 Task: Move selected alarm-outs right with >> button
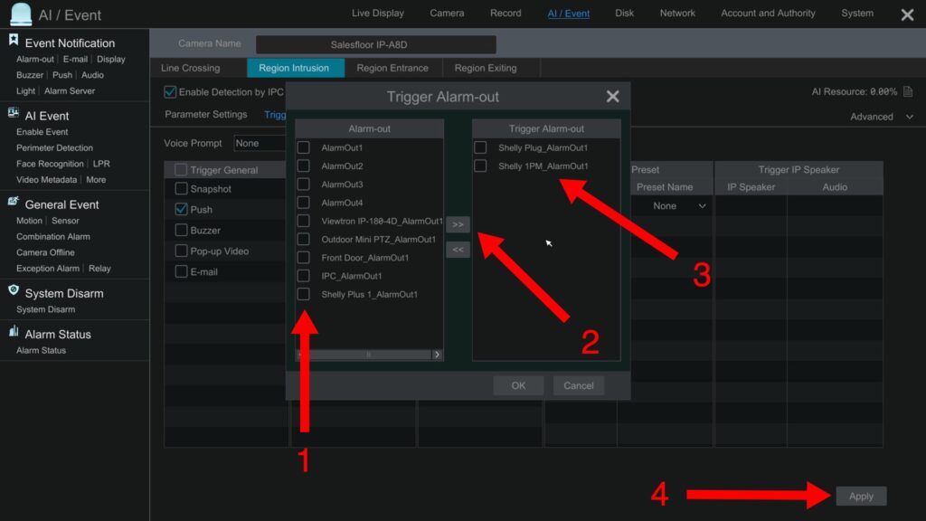(x=458, y=224)
